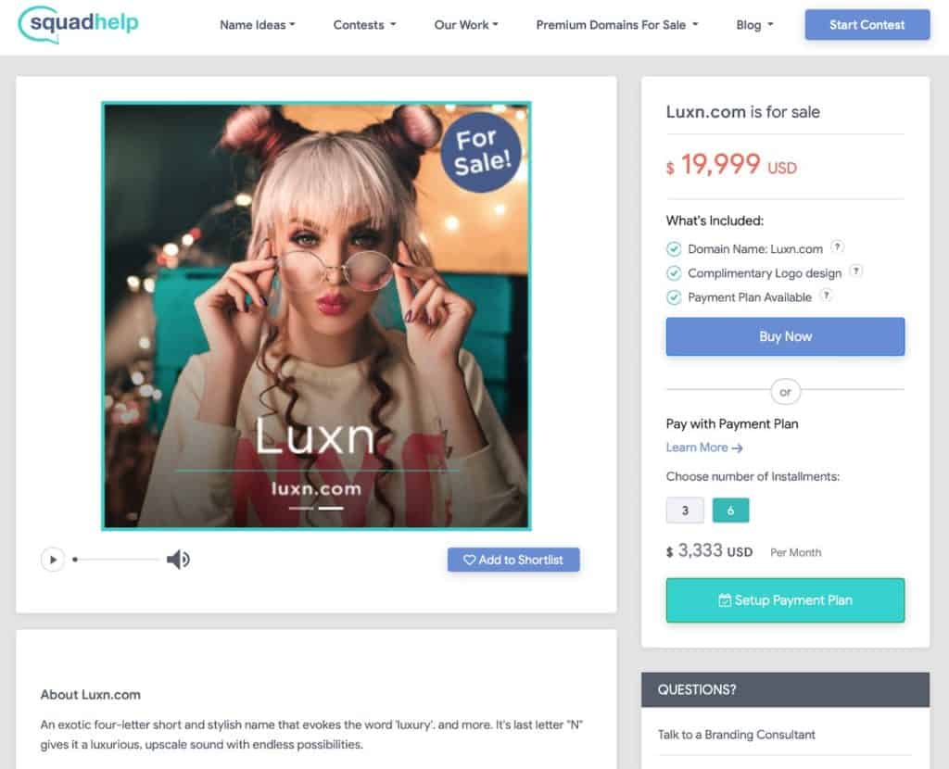Select 6 installments option
Viewport: 949px width, 769px height.
[730, 511]
